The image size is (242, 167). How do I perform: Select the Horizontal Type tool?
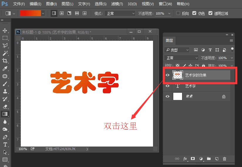coord(5,144)
